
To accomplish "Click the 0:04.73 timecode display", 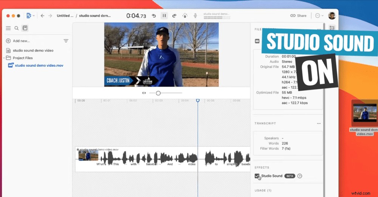I will pyautogui.click(x=136, y=16).
